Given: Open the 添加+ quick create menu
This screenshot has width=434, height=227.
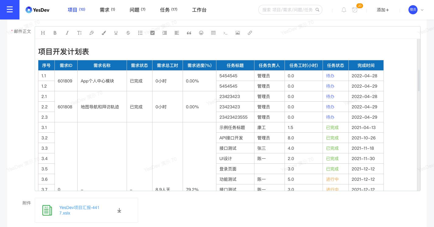Looking at the screenshot, I should pos(383,10).
